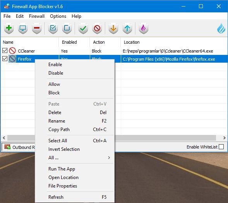
Task: Click the purple flame Firewall Settings icon
Action: (144, 28)
